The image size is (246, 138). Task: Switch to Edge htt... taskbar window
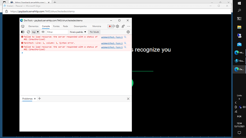point(239,52)
